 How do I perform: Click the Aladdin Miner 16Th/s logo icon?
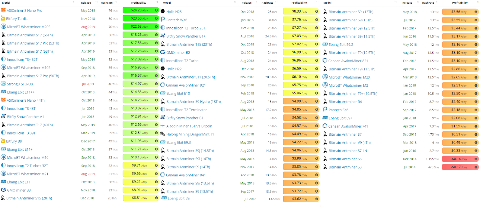[x=163, y=126]
